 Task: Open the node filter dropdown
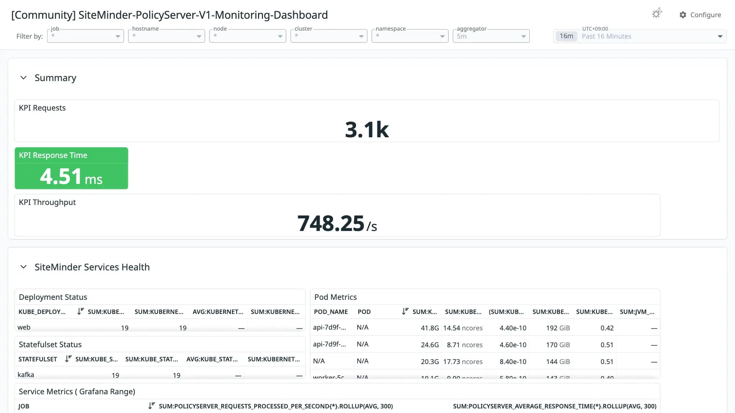coord(248,36)
